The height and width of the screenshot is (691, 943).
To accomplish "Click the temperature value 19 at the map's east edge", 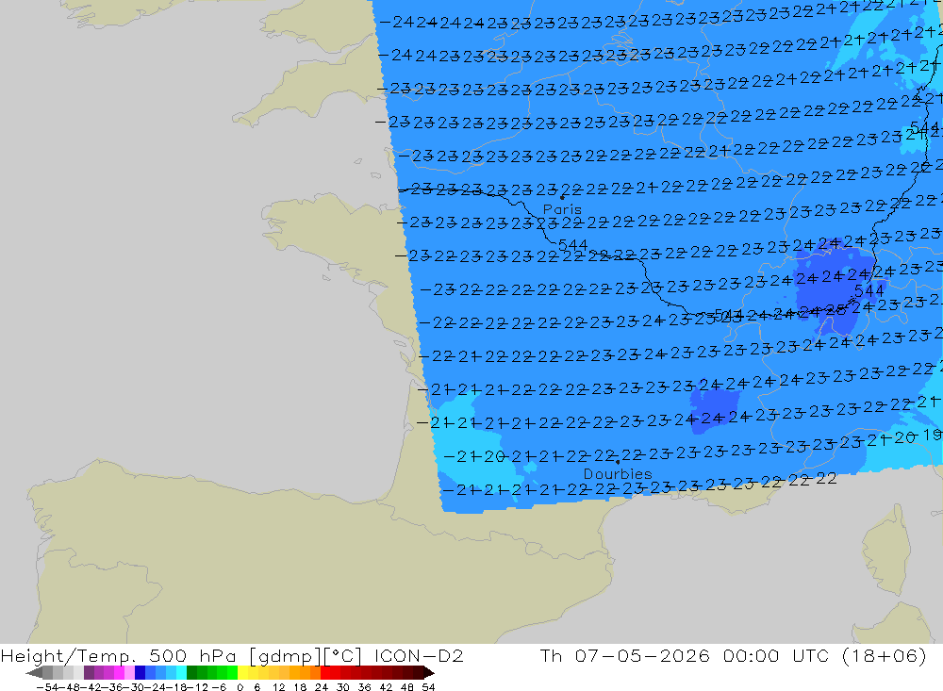I will (933, 435).
